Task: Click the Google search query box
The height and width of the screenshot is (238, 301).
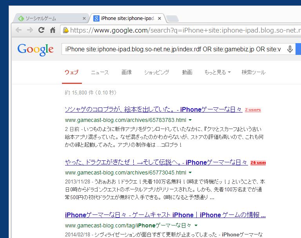Action: click(x=174, y=49)
